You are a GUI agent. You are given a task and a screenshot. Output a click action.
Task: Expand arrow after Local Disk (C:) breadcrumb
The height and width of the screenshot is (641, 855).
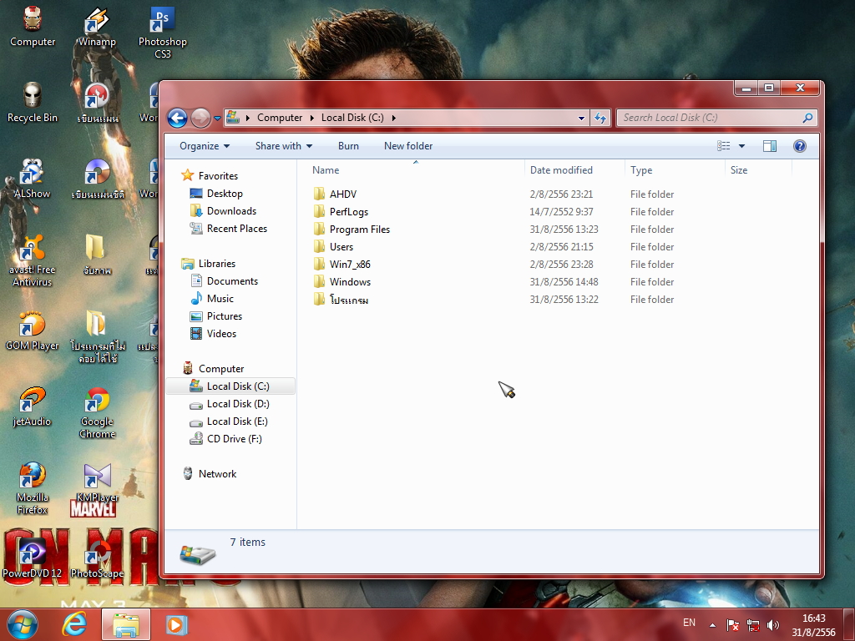(394, 118)
